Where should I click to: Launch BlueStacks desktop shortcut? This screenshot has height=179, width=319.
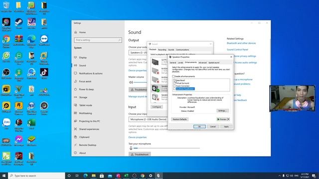click(31, 140)
